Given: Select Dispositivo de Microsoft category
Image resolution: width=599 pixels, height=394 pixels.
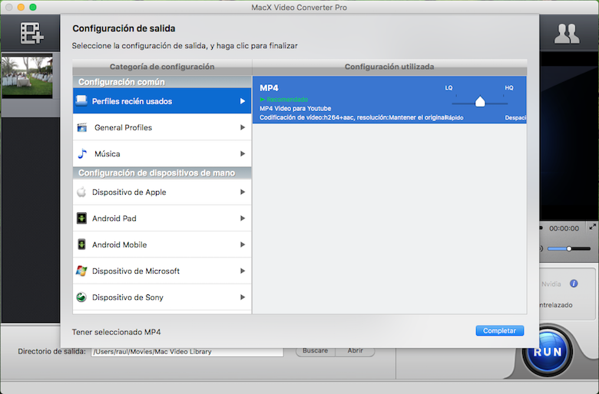Looking at the screenshot, I should point(162,271).
